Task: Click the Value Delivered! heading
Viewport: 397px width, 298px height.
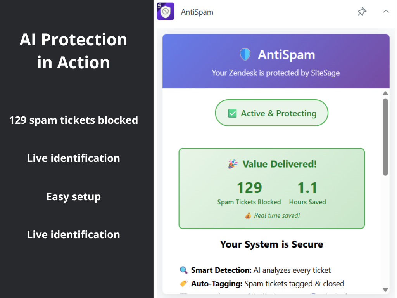Action: (280, 164)
